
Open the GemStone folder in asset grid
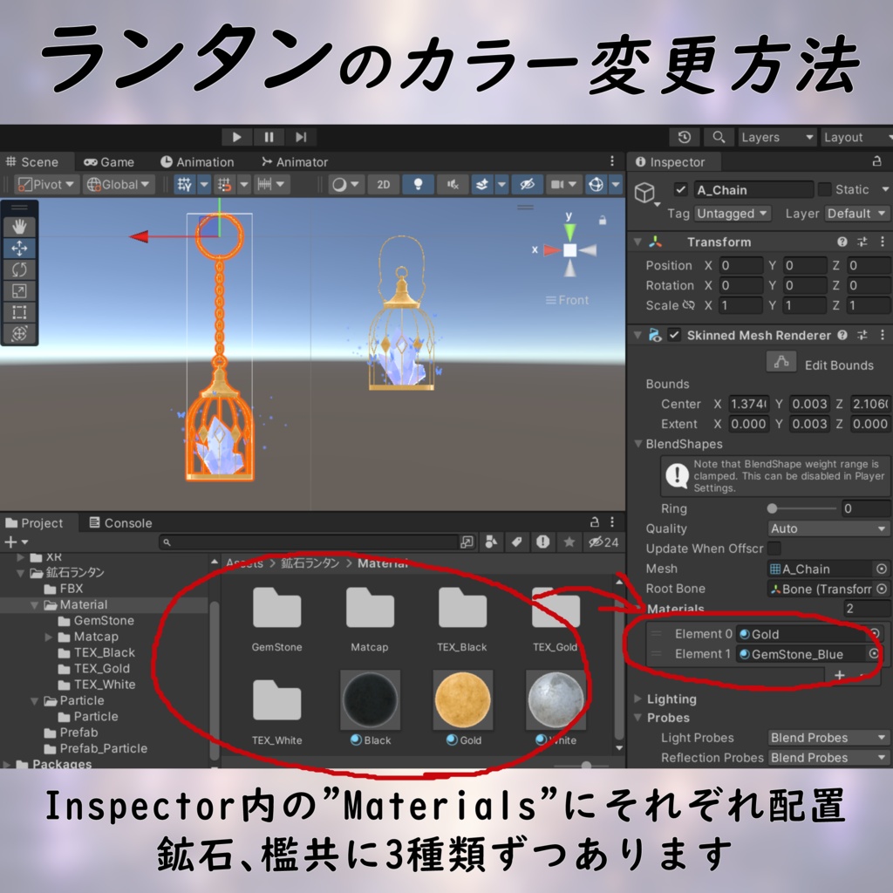276,608
